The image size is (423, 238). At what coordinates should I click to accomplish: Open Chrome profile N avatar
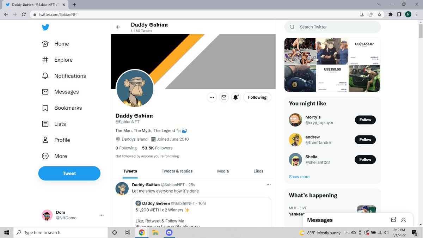(408, 14)
